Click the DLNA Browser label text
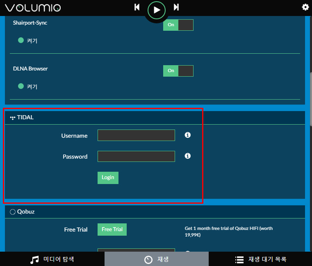The height and width of the screenshot is (266, 312). (x=30, y=68)
